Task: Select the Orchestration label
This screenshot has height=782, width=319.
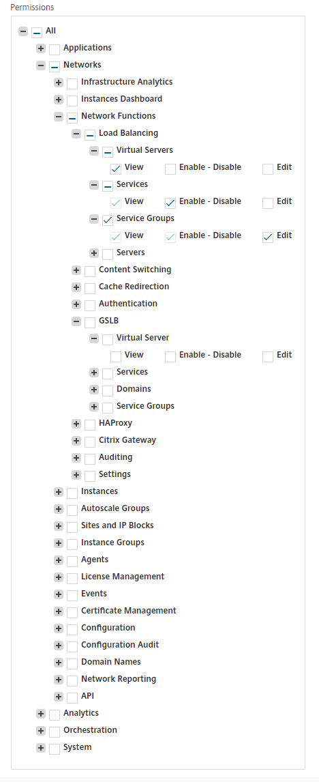Action: [90, 729]
